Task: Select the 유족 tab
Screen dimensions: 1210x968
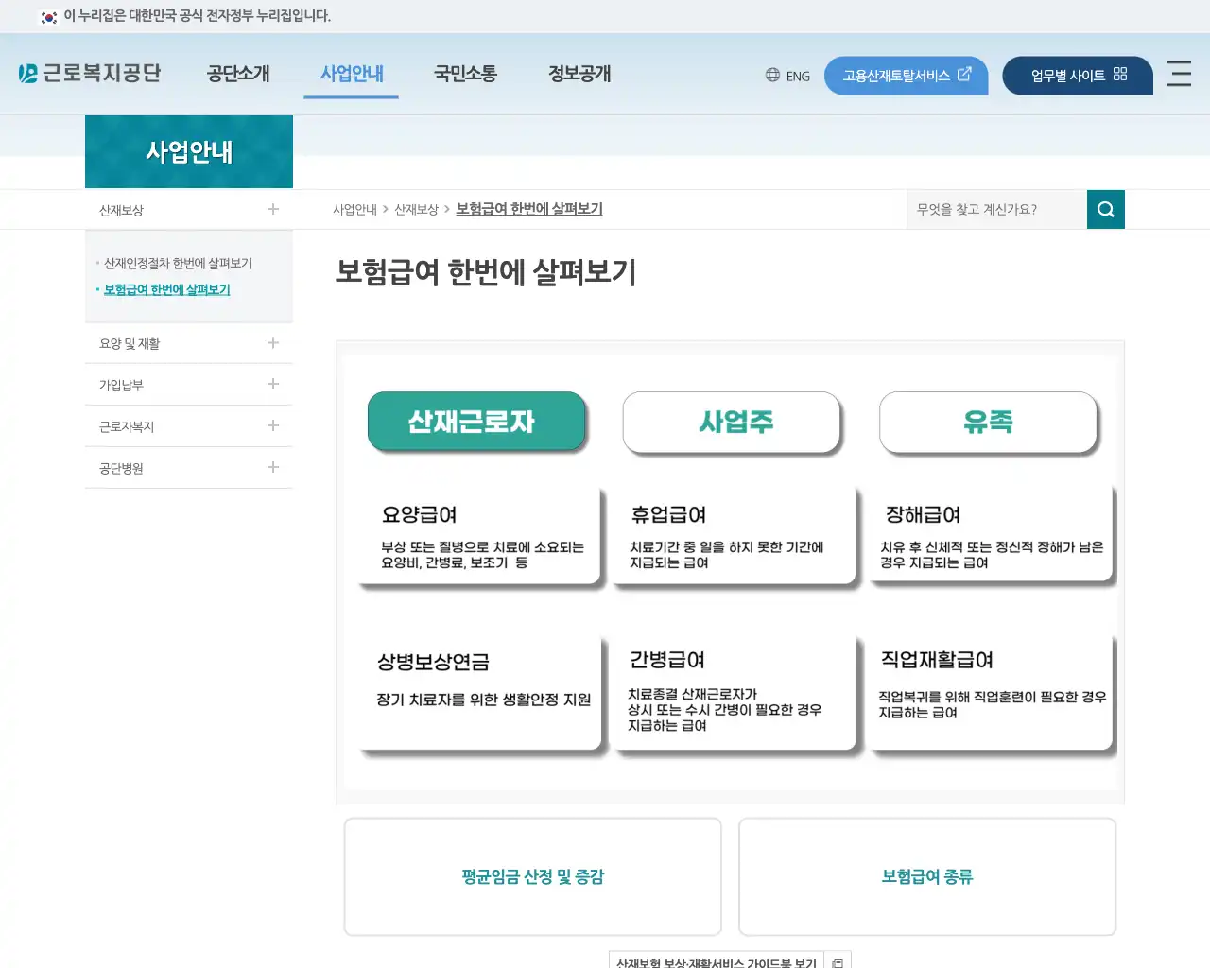Action: pyautogui.click(x=989, y=423)
